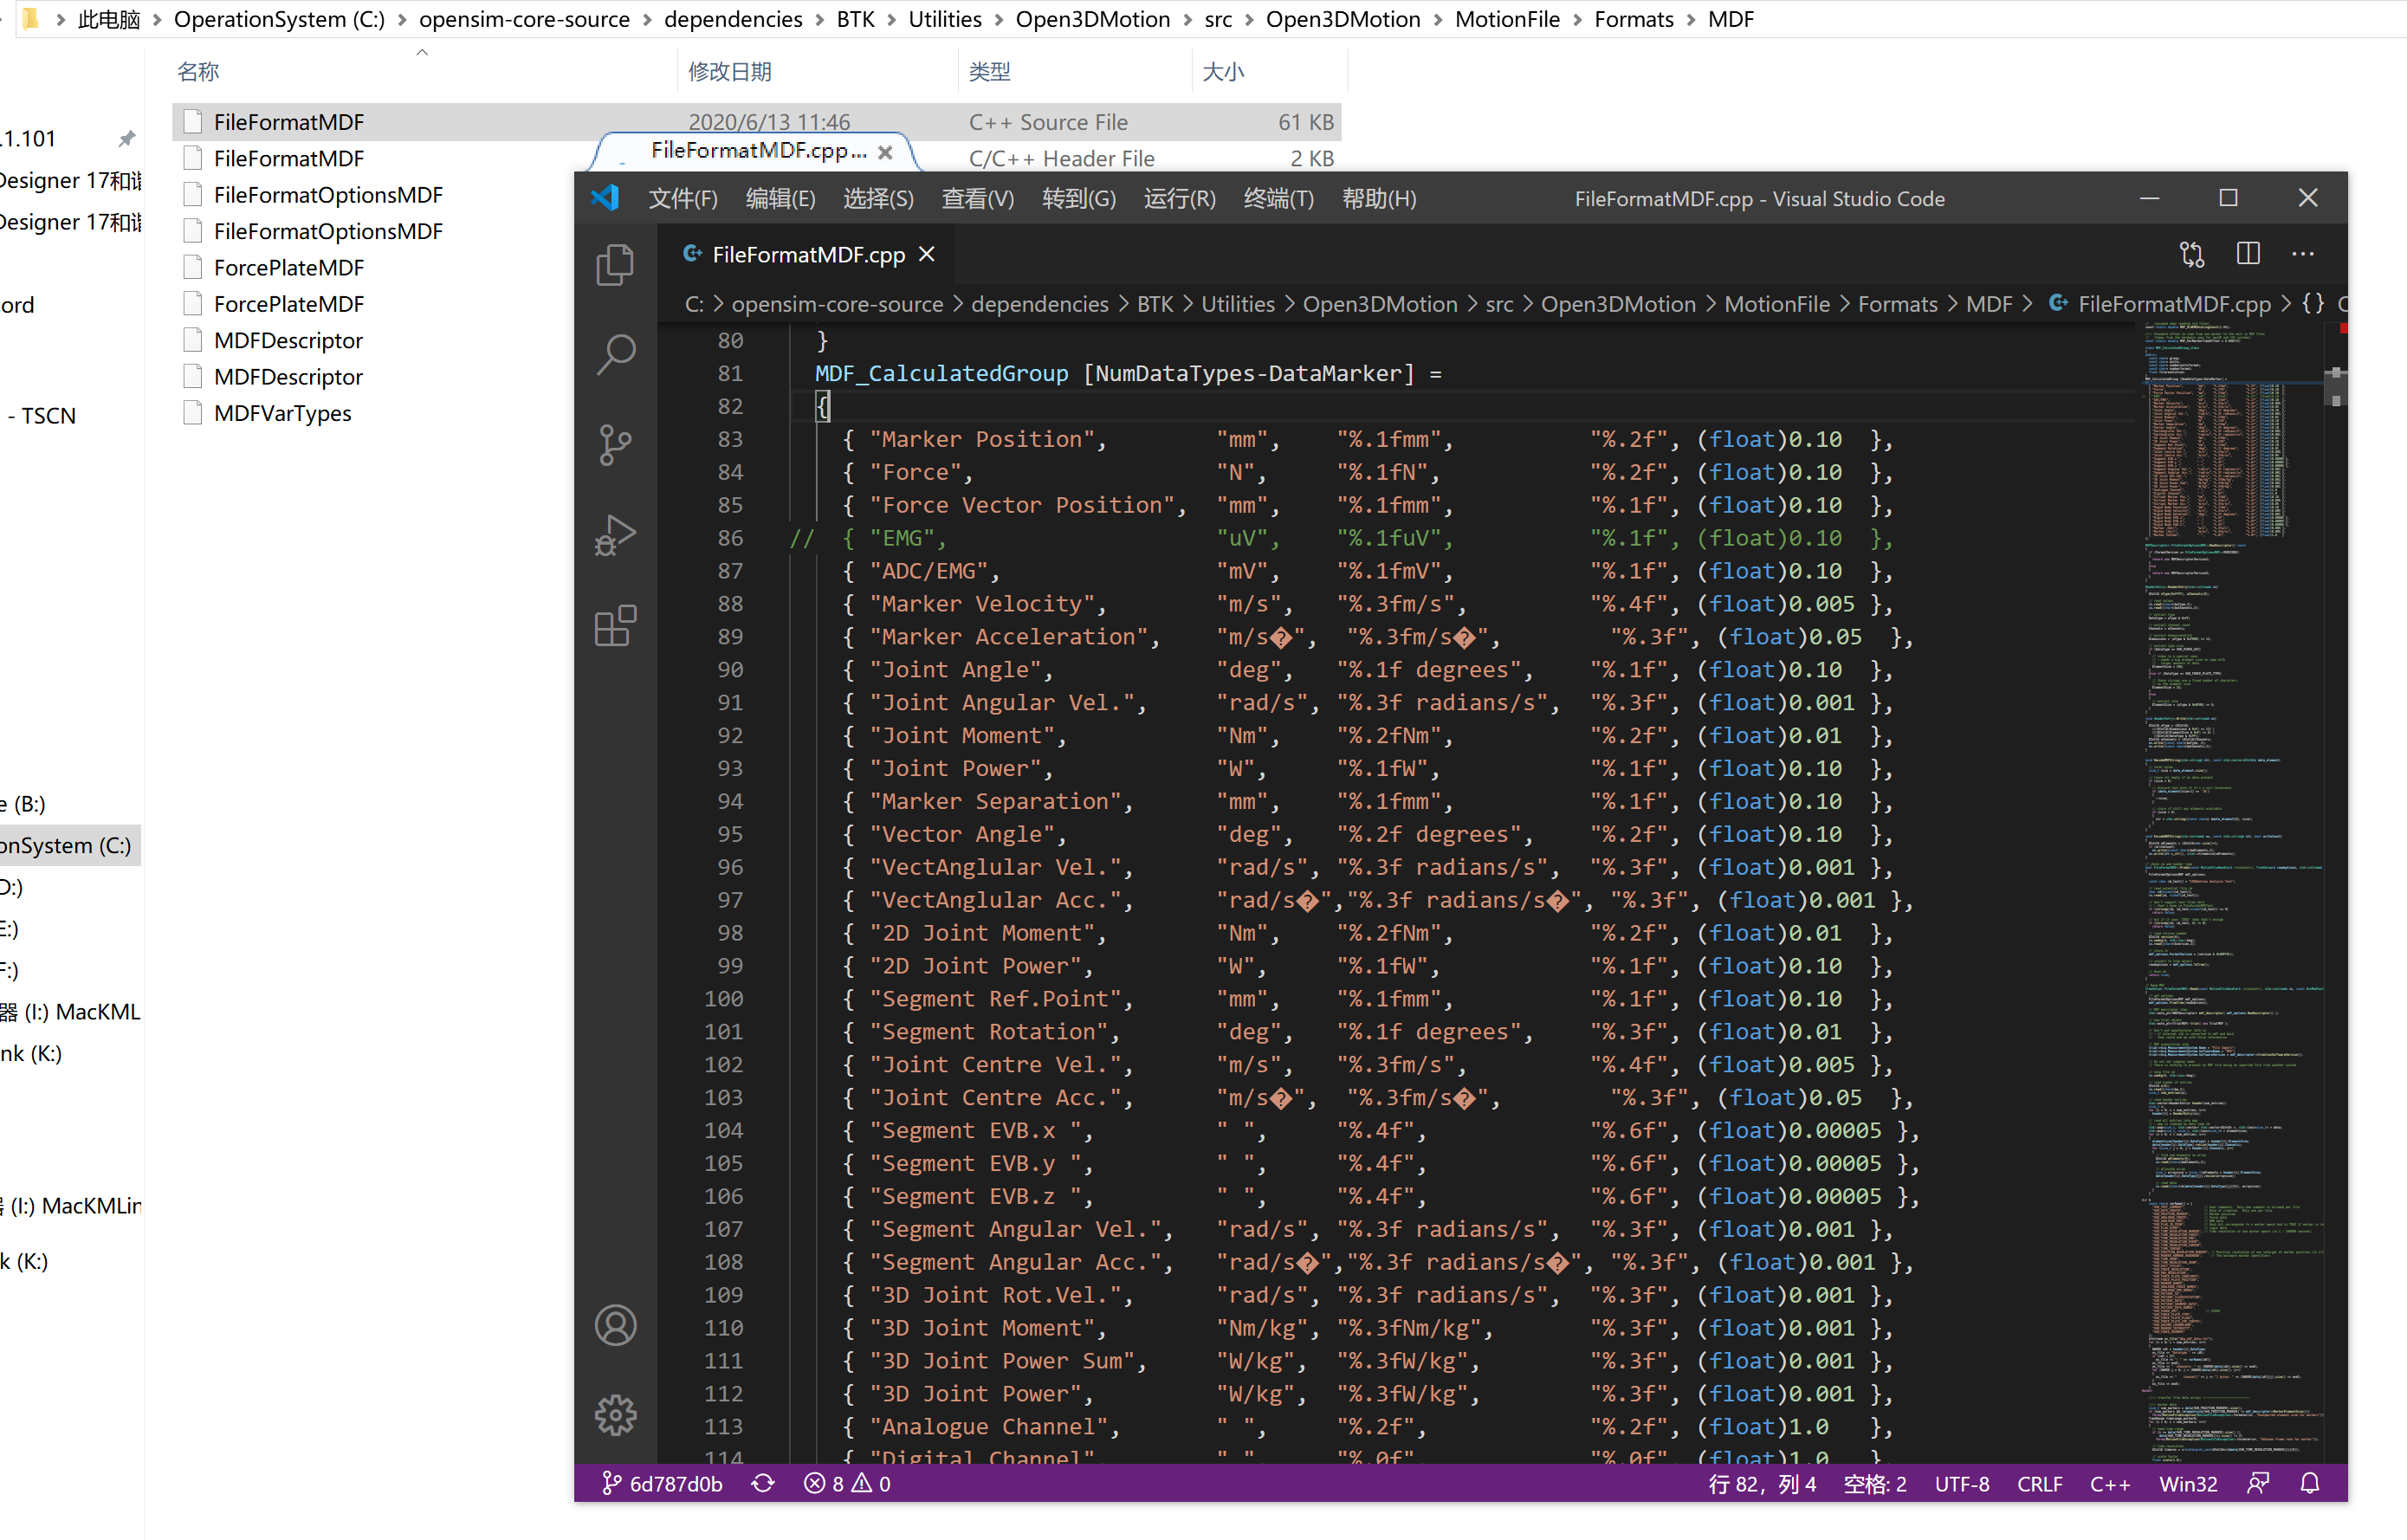2407x1540 pixels.
Task: Select the C++ language mode
Action: [x=2110, y=1484]
